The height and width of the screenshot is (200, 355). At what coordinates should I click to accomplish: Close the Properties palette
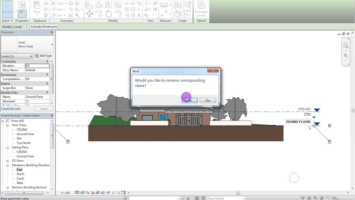coord(52,32)
